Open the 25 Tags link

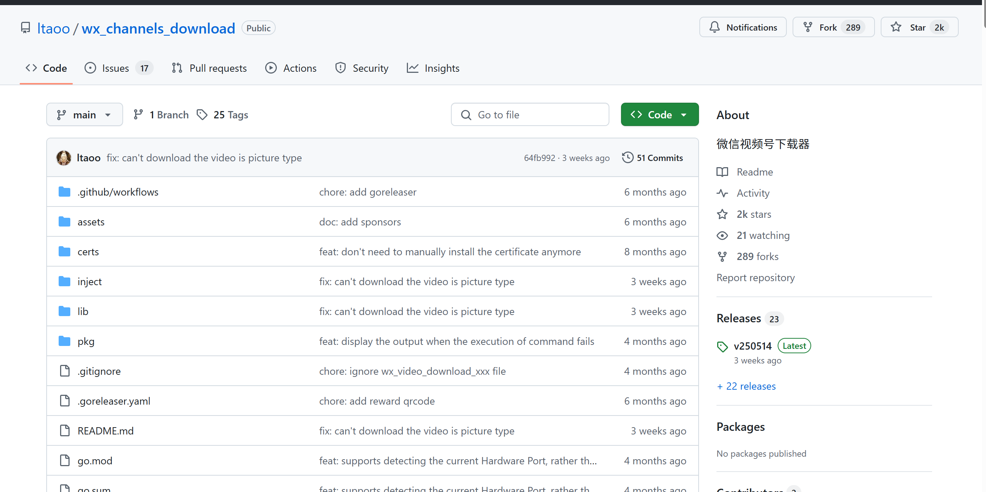pos(223,115)
